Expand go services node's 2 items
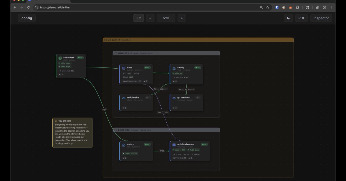Viewport: 346px width, 181px height. click(x=174, y=108)
